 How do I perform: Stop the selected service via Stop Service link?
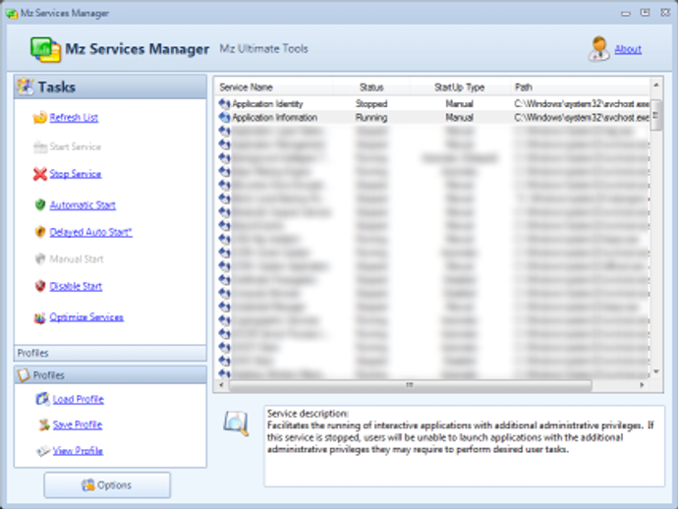click(76, 174)
